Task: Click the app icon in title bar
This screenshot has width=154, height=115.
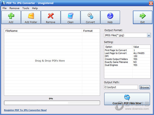Action: (4, 3)
